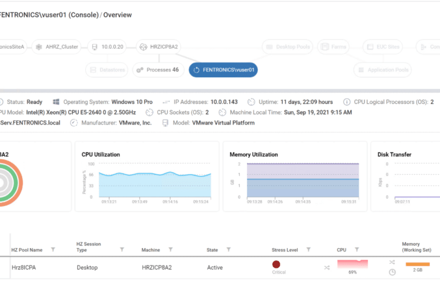Filter the State column
This screenshot has width=440, height=291.
(x=228, y=249)
